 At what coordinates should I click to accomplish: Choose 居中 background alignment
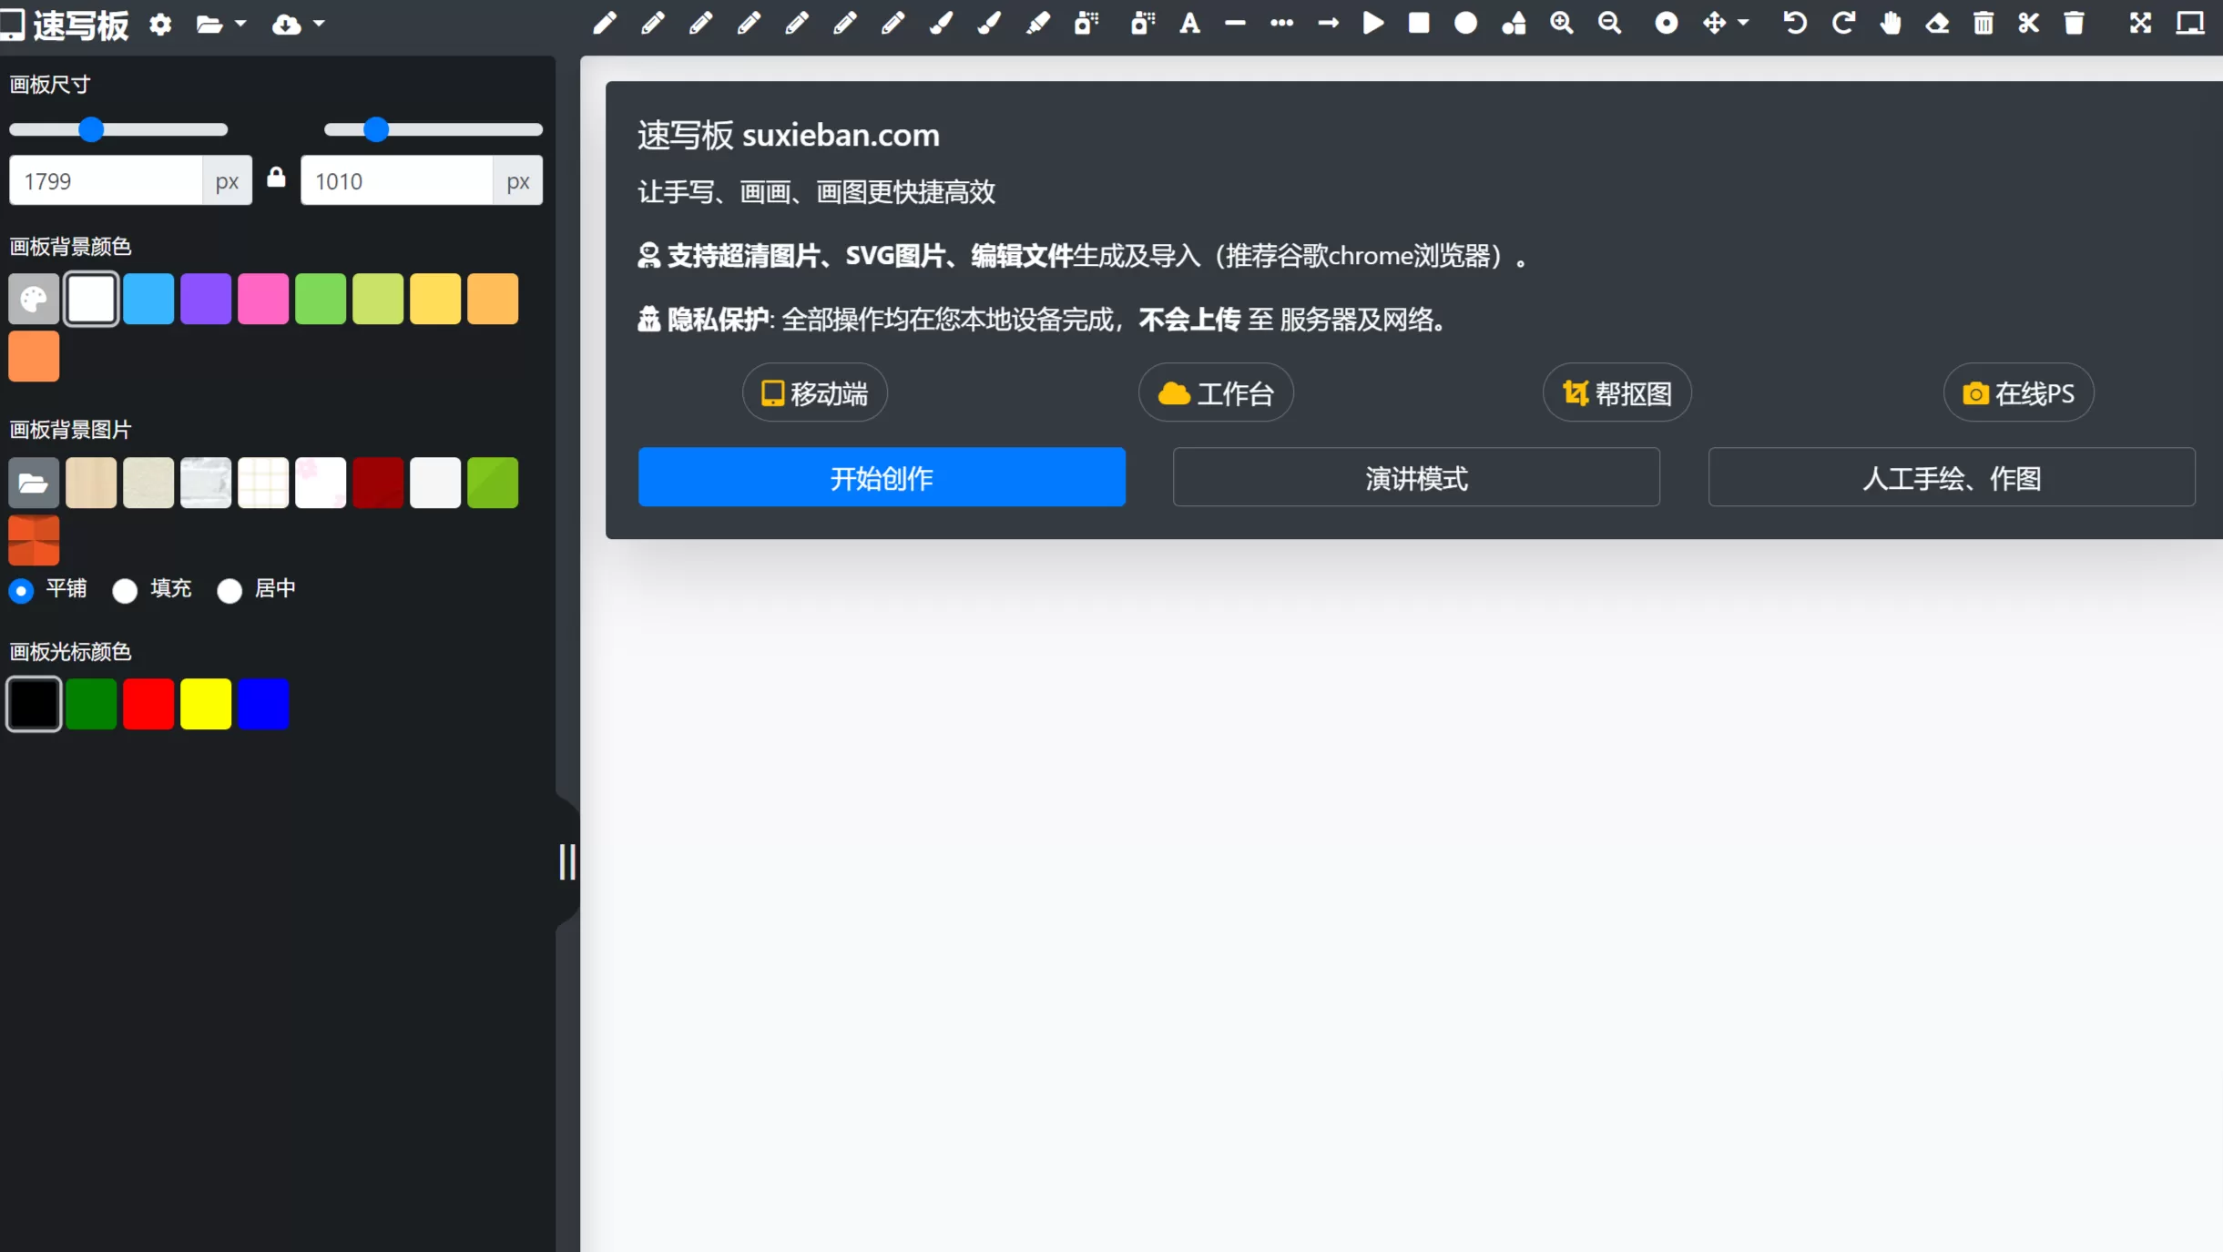[229, 590]
